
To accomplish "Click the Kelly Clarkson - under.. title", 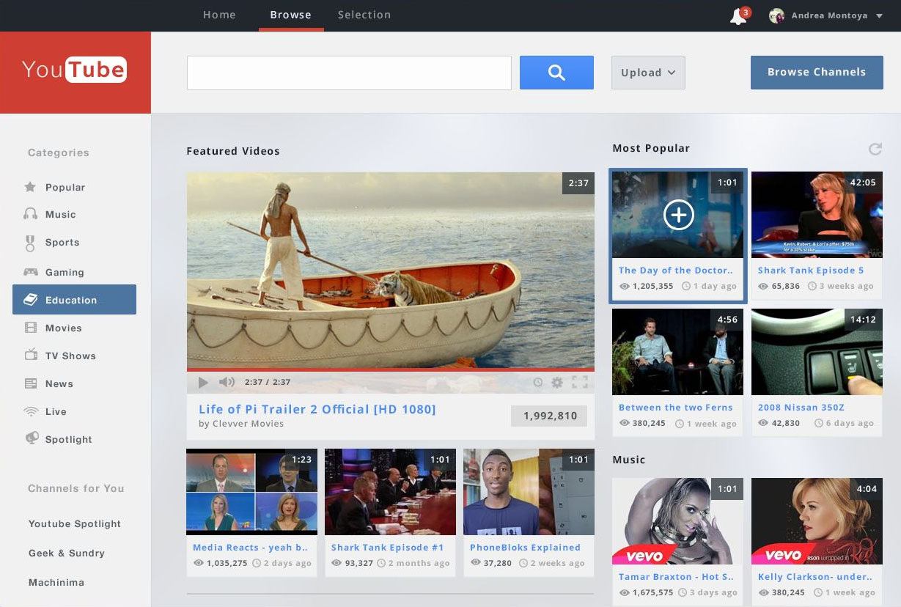I will click(814, 577).
